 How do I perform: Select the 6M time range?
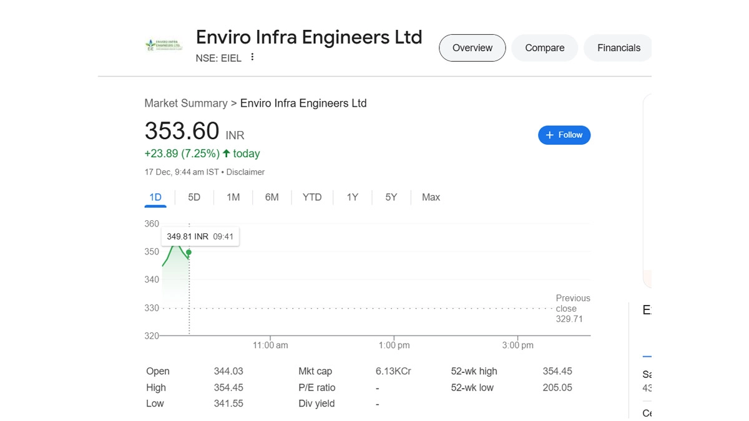pyautogui.click(x=272, y=198)
